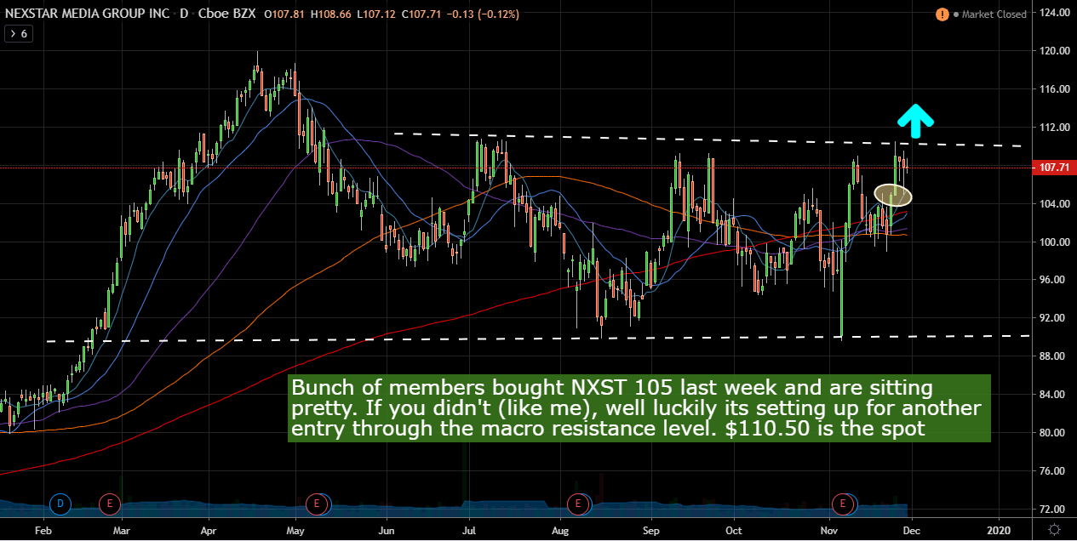Click the 72.00 price axis label

(x=1052, y=510)
